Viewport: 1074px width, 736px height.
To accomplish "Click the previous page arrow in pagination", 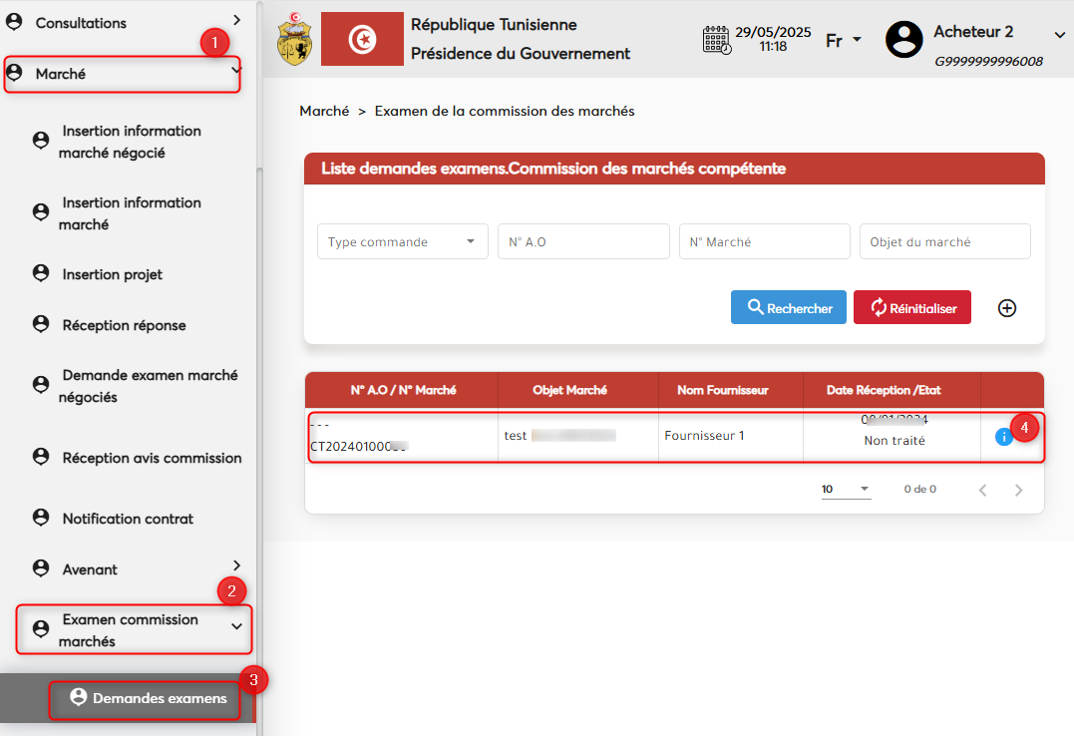I will [x=982, y=490].
